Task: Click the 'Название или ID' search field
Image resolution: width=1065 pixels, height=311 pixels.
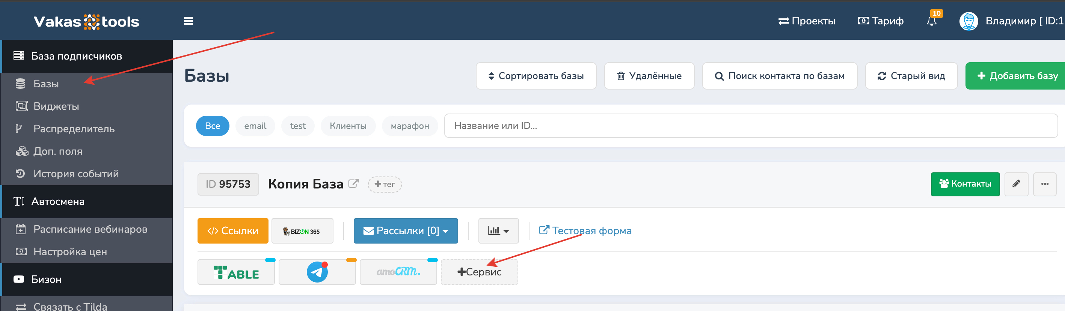Action: (750, 126)
